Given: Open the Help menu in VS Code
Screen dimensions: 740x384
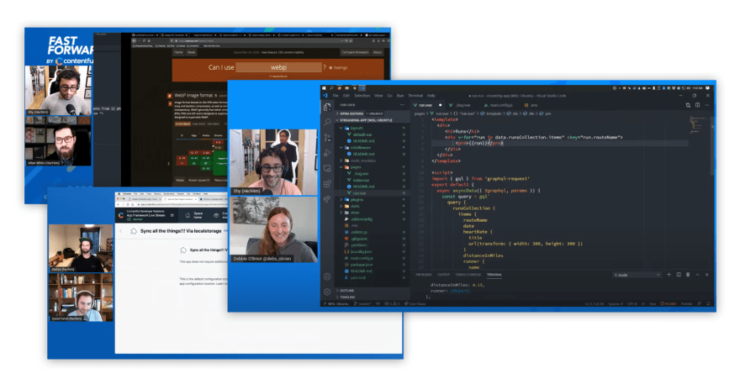Looking at the screenshot, I should (431, 96).
